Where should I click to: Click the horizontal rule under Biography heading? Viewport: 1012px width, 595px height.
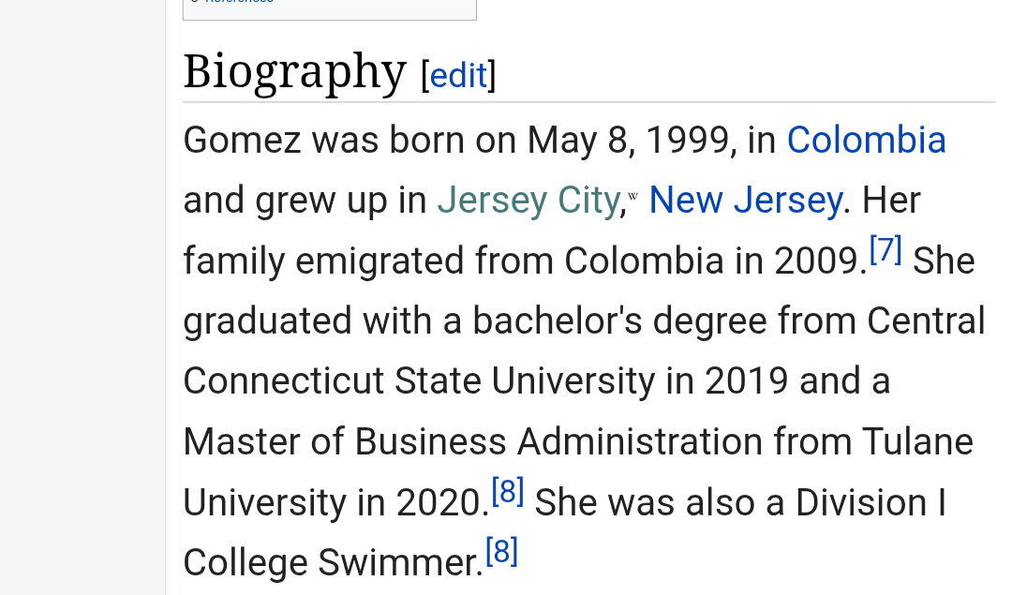click(588, 102)
